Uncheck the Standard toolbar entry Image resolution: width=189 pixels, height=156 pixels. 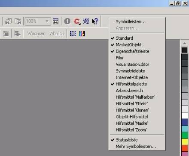pyautogui.click(x=137, y=38)
